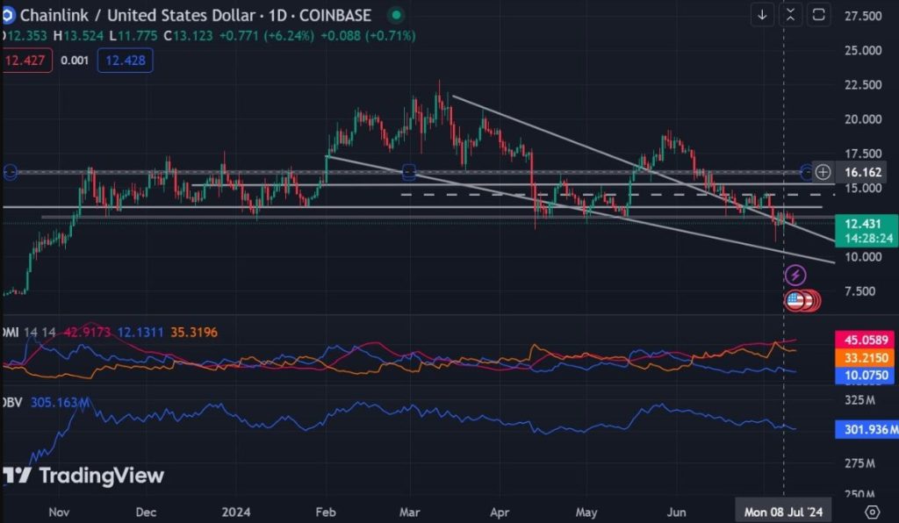Click the TradingView logo
Screen dimensions: 899x523
click(83, 476)
